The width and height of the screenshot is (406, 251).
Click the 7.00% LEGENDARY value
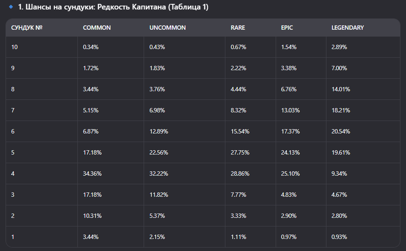click(x=339, y=68)
